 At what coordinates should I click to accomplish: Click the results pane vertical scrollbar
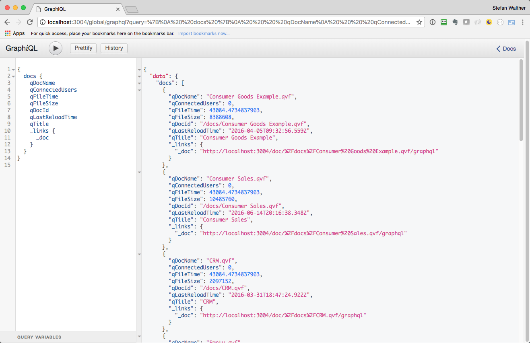pyautogui.click(x=521, y=101)
